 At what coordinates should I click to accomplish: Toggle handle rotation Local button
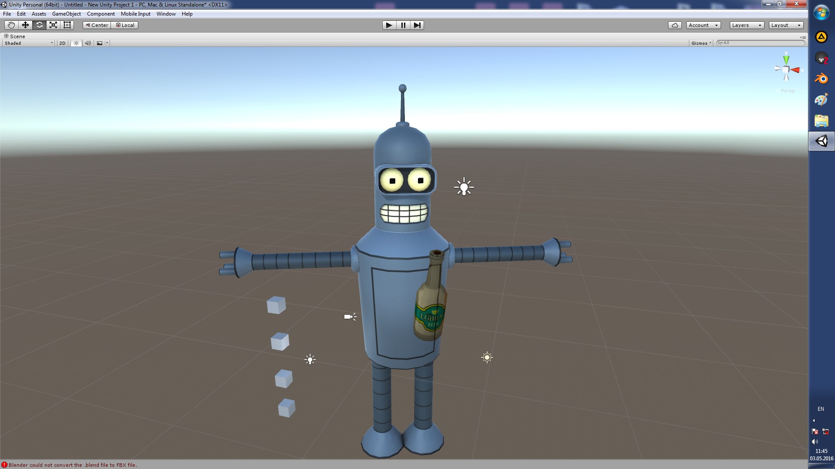coord(125,25)
